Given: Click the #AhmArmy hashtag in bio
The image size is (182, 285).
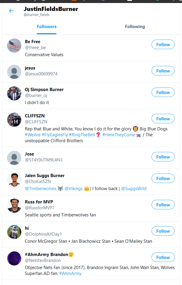Looking at the screenshot, I should pos(70,273).
